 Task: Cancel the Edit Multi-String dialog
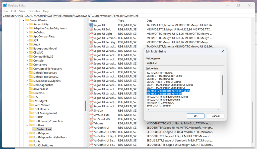pos(215,116)
